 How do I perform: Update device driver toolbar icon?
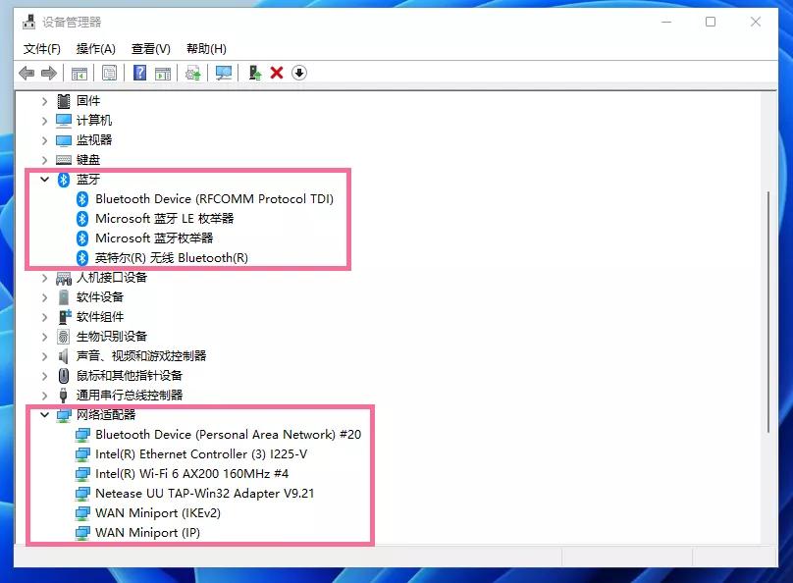[x=192, y=74]
